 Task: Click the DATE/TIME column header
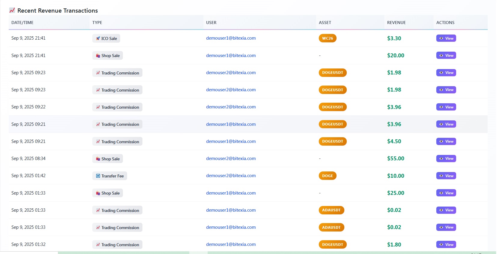[x=23, y=23]
